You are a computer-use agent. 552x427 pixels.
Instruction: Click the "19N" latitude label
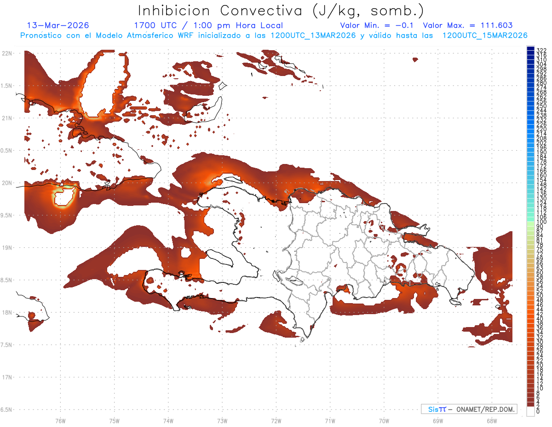[7, 248]
